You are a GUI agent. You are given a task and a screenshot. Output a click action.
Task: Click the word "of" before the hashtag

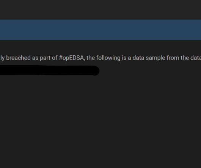click(x=55, y=58)
